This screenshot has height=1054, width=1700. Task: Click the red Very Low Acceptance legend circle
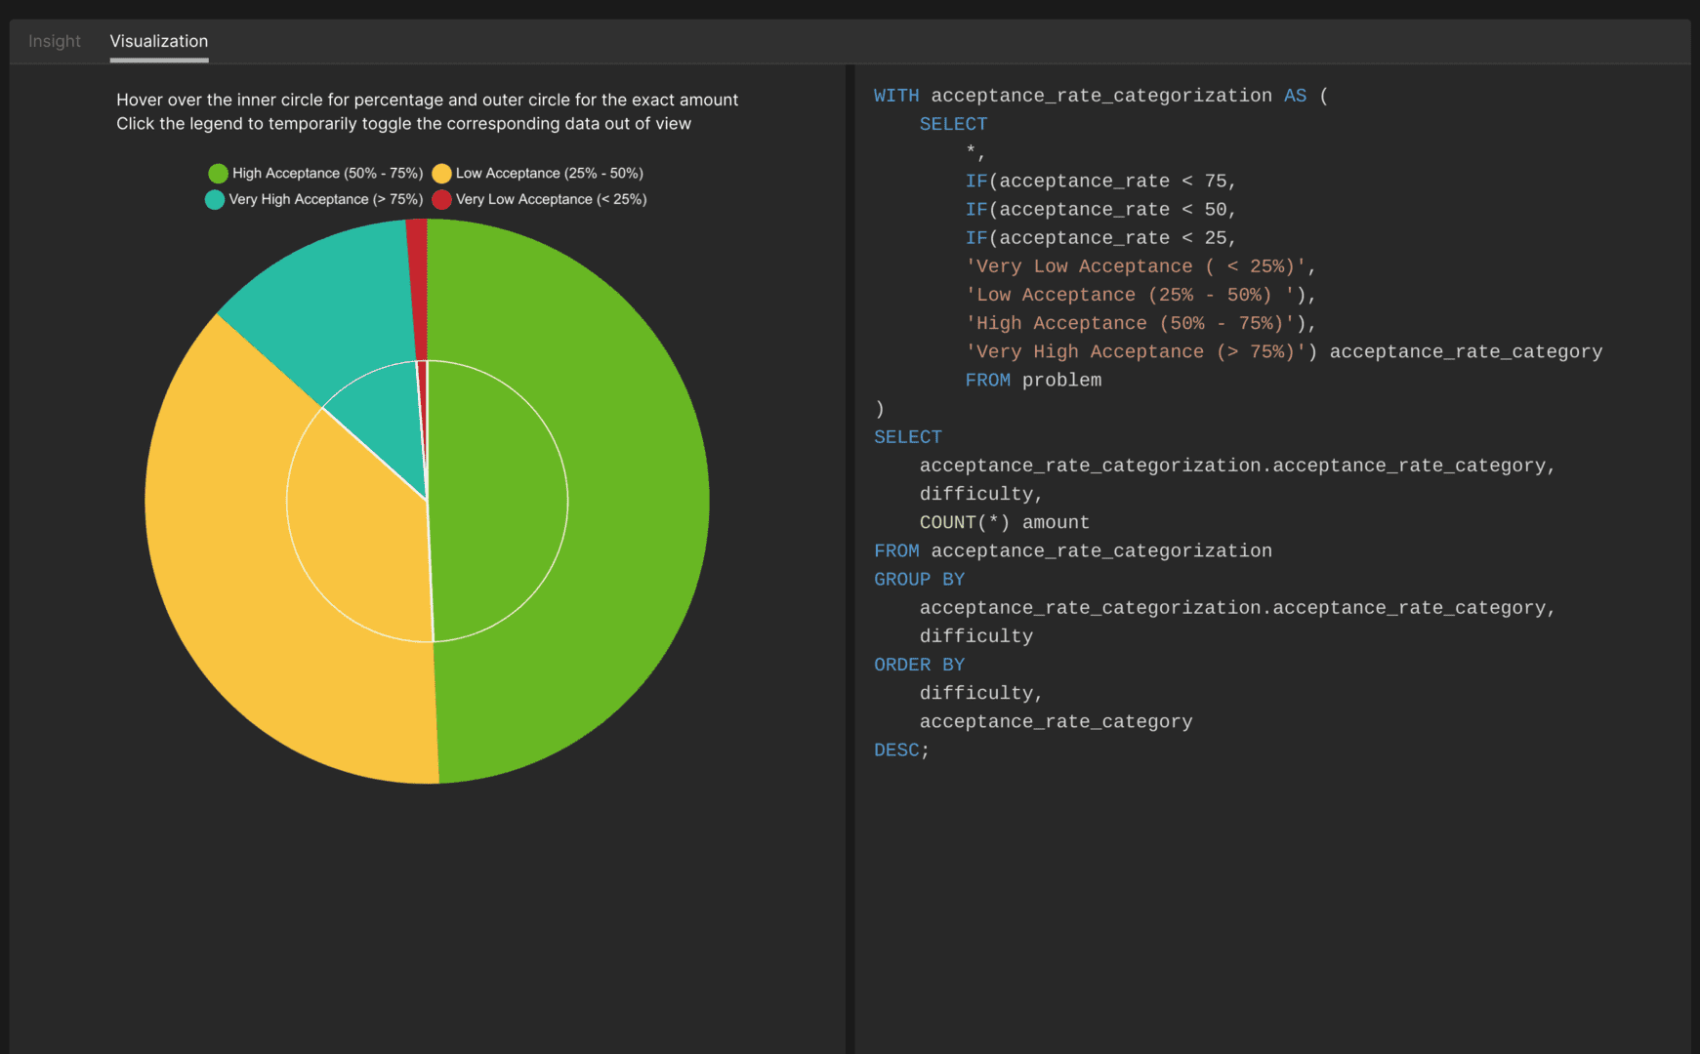click(441, 200)
